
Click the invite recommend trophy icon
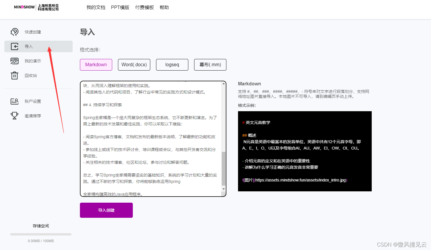click(x=15, y=116)
